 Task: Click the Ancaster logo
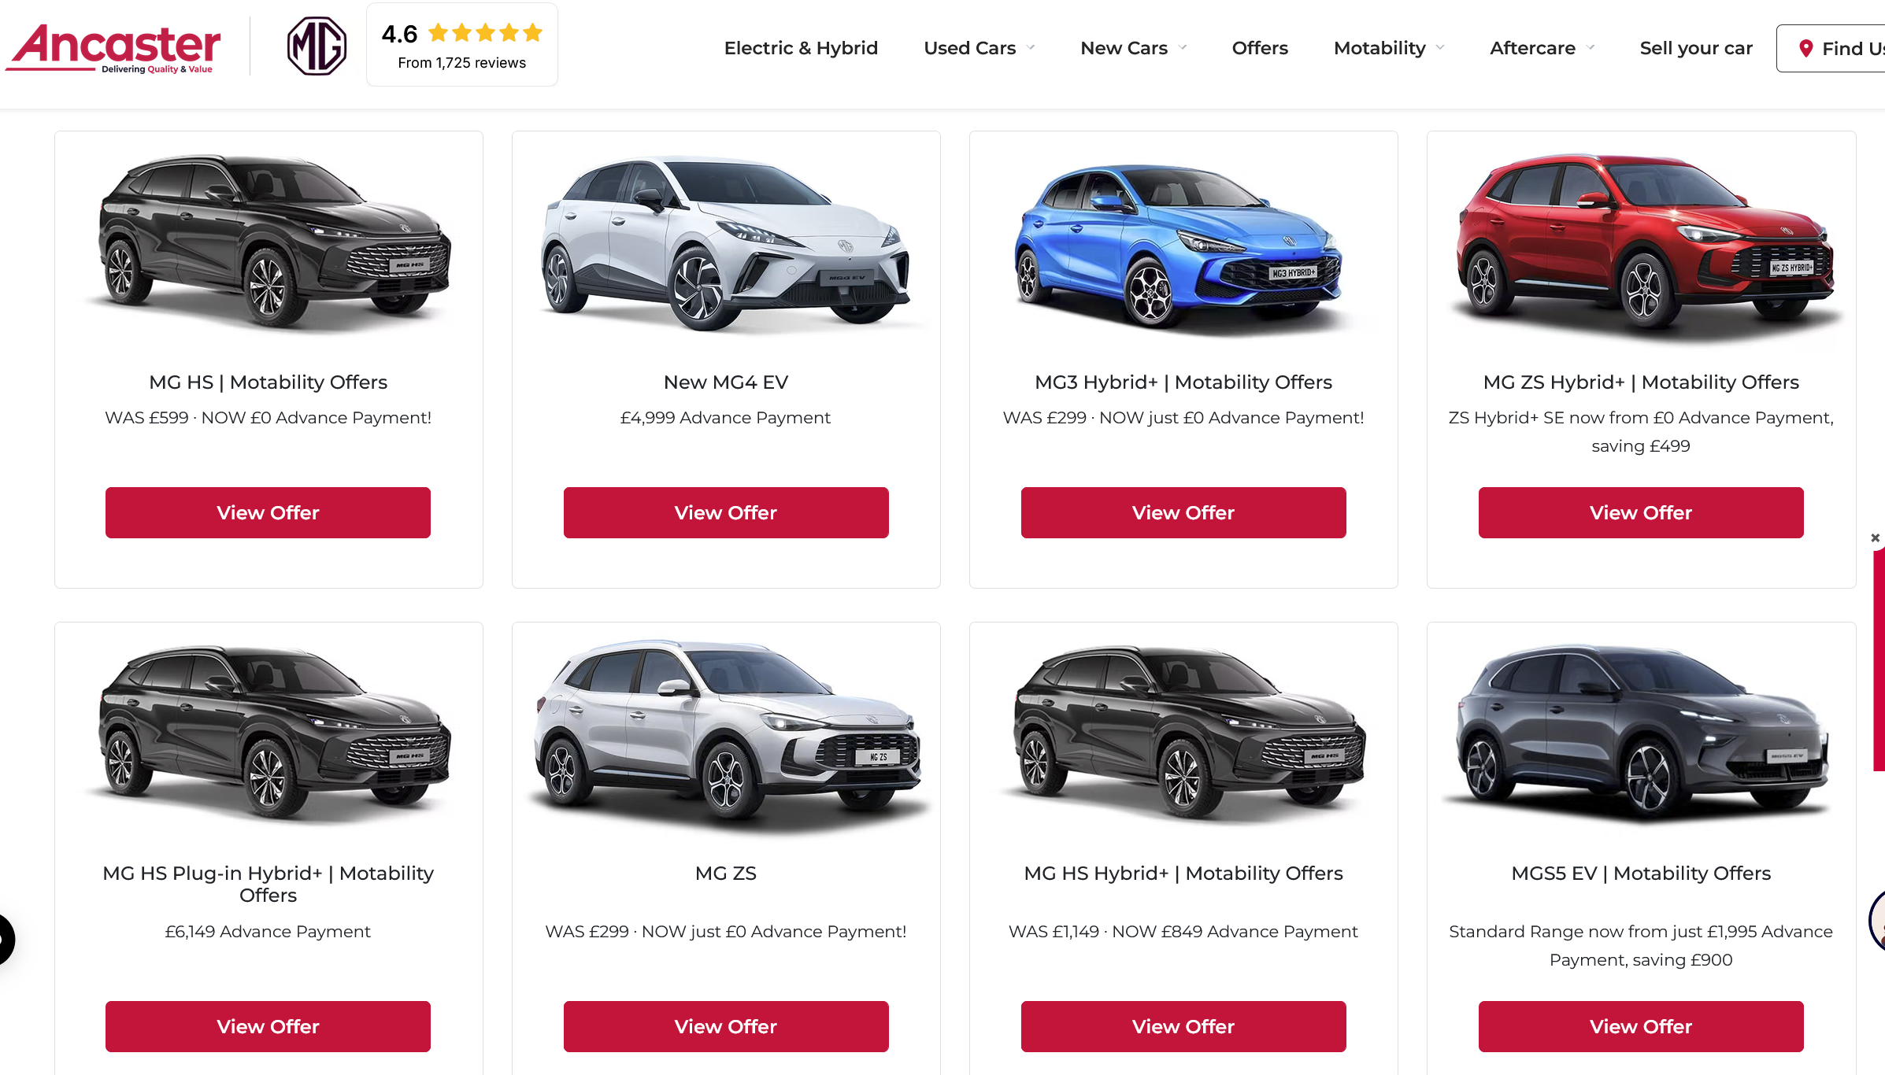click(x=113, y=47)
